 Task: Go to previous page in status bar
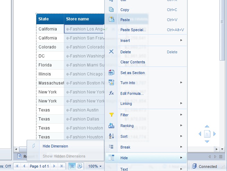coord(24,166)
